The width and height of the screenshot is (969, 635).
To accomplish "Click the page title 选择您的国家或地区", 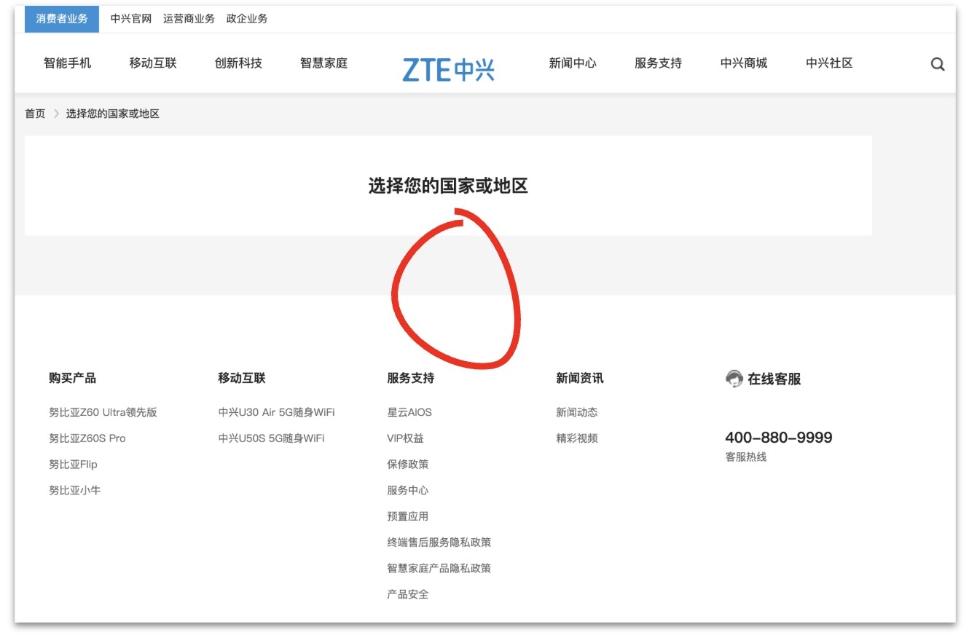I will [x=448, y=186].
